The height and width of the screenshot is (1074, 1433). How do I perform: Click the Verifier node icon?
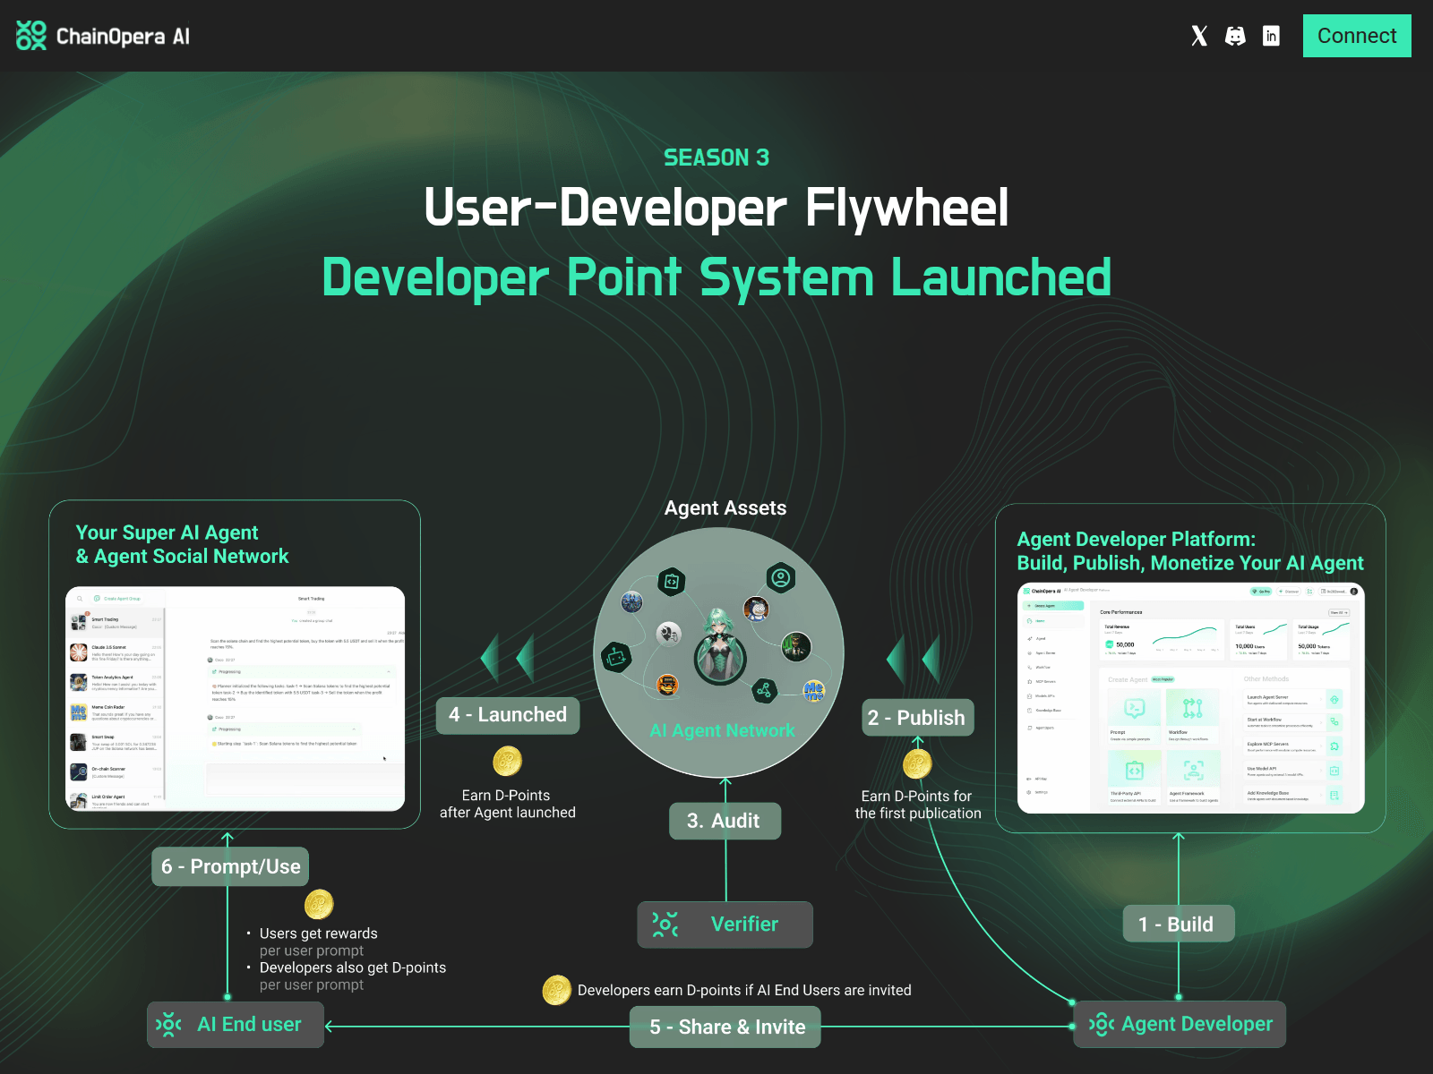pos(665,925)
